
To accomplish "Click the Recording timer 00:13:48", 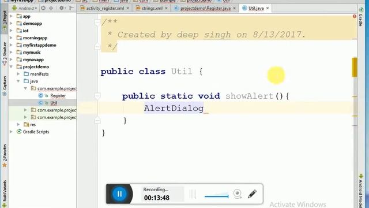I will point(157,198).
